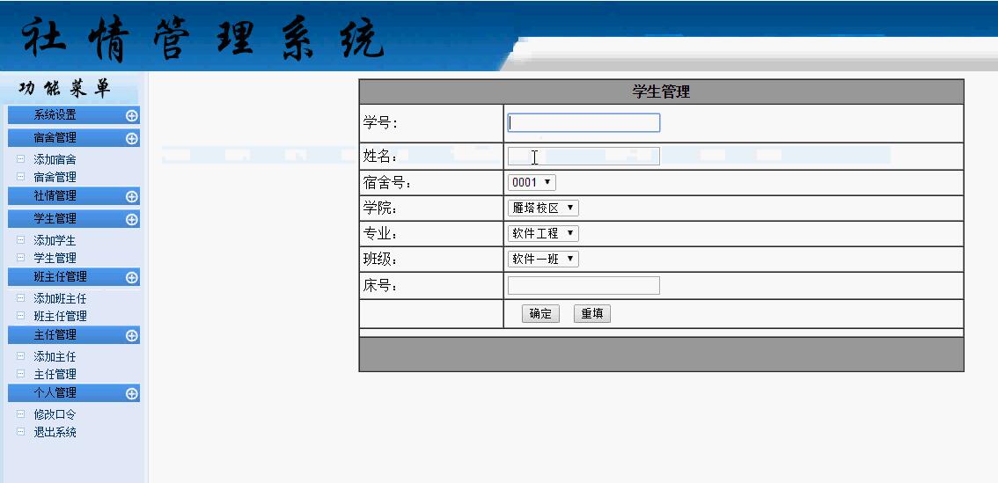This screenshot has width=998, height=483.
Task: Click bullet icon beside 添加学生
Action: pyautogui.click(x=20, y=240)
